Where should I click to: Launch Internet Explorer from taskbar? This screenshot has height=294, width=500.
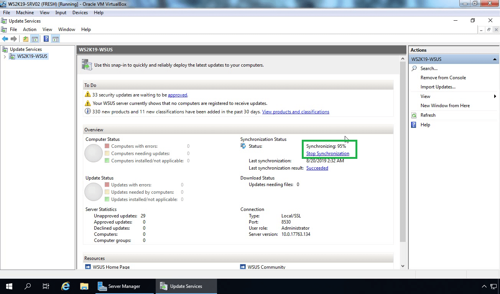[66, 286]
